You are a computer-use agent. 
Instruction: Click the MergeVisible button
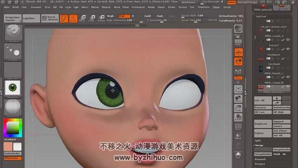coord(263,154)
